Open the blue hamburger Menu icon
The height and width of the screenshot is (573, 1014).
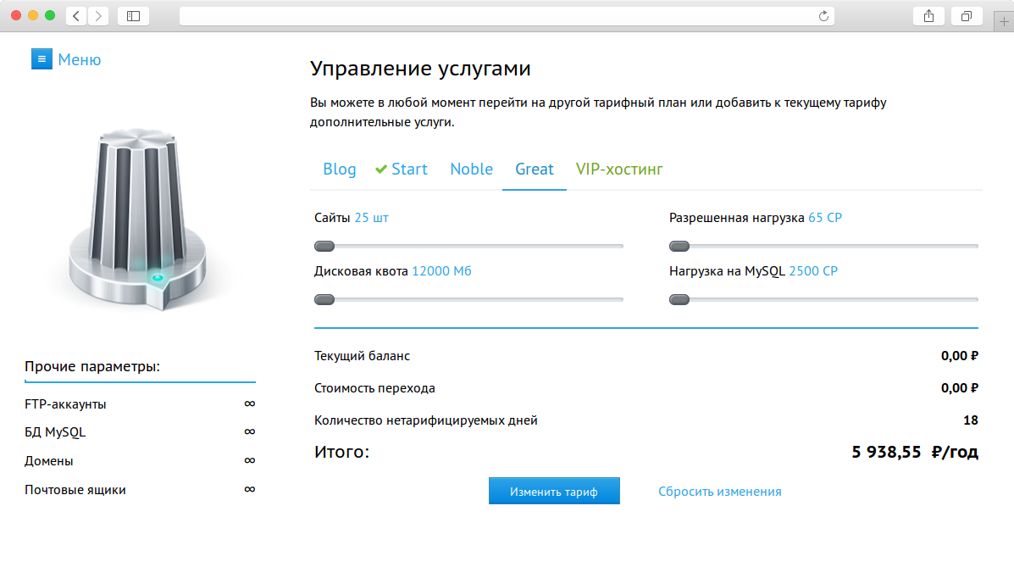pos(42,59)
